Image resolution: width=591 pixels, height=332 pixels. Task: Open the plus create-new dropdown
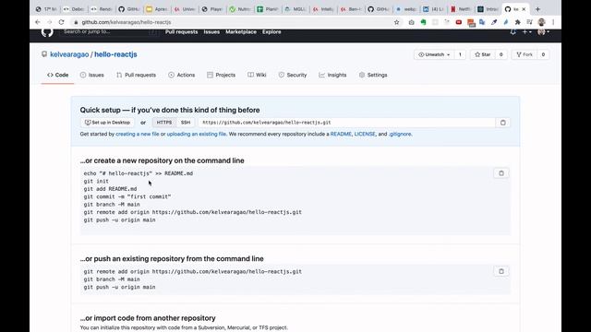[526, 32]
